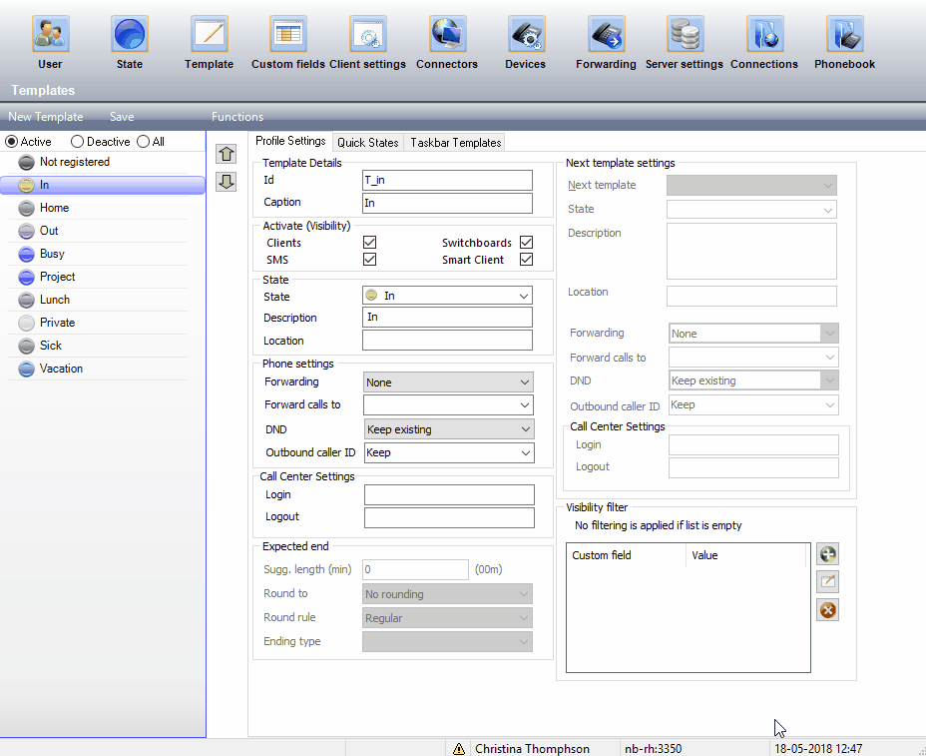Click Christina Thomphson in status bar
Viewport: 926px width, 756px height.
click(x=532, y=749)
